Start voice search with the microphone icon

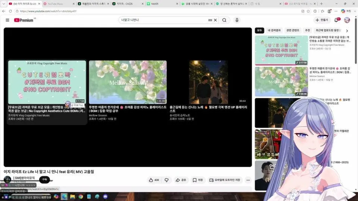coord(237,20)
